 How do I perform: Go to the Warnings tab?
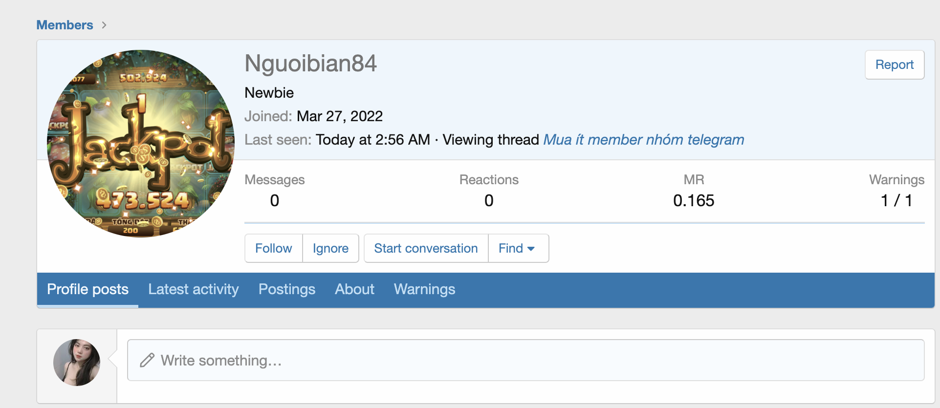tap(424, 289)
